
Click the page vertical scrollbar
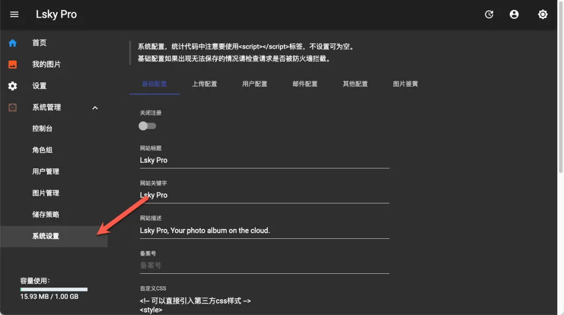pyautogui.click(x=560, y=87)
